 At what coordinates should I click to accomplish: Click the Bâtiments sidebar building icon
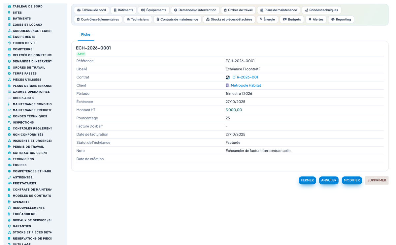[9, 19]
